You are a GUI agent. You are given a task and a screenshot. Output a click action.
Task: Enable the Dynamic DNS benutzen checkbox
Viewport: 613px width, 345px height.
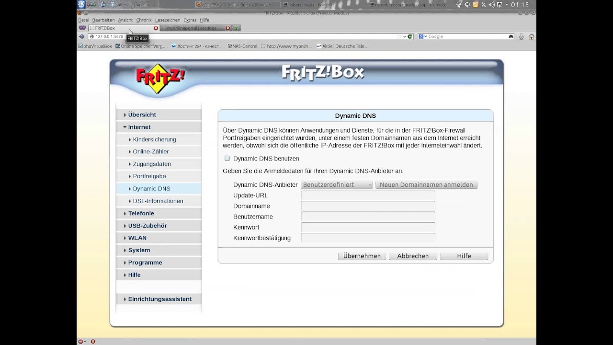(x=227, y=159)
